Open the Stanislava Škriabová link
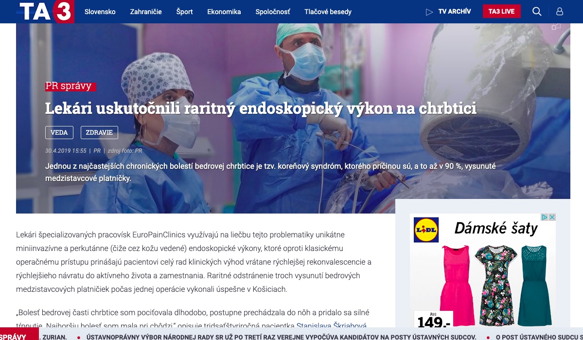The width and height of the screenshot is (583, 340). pos(331,325)
